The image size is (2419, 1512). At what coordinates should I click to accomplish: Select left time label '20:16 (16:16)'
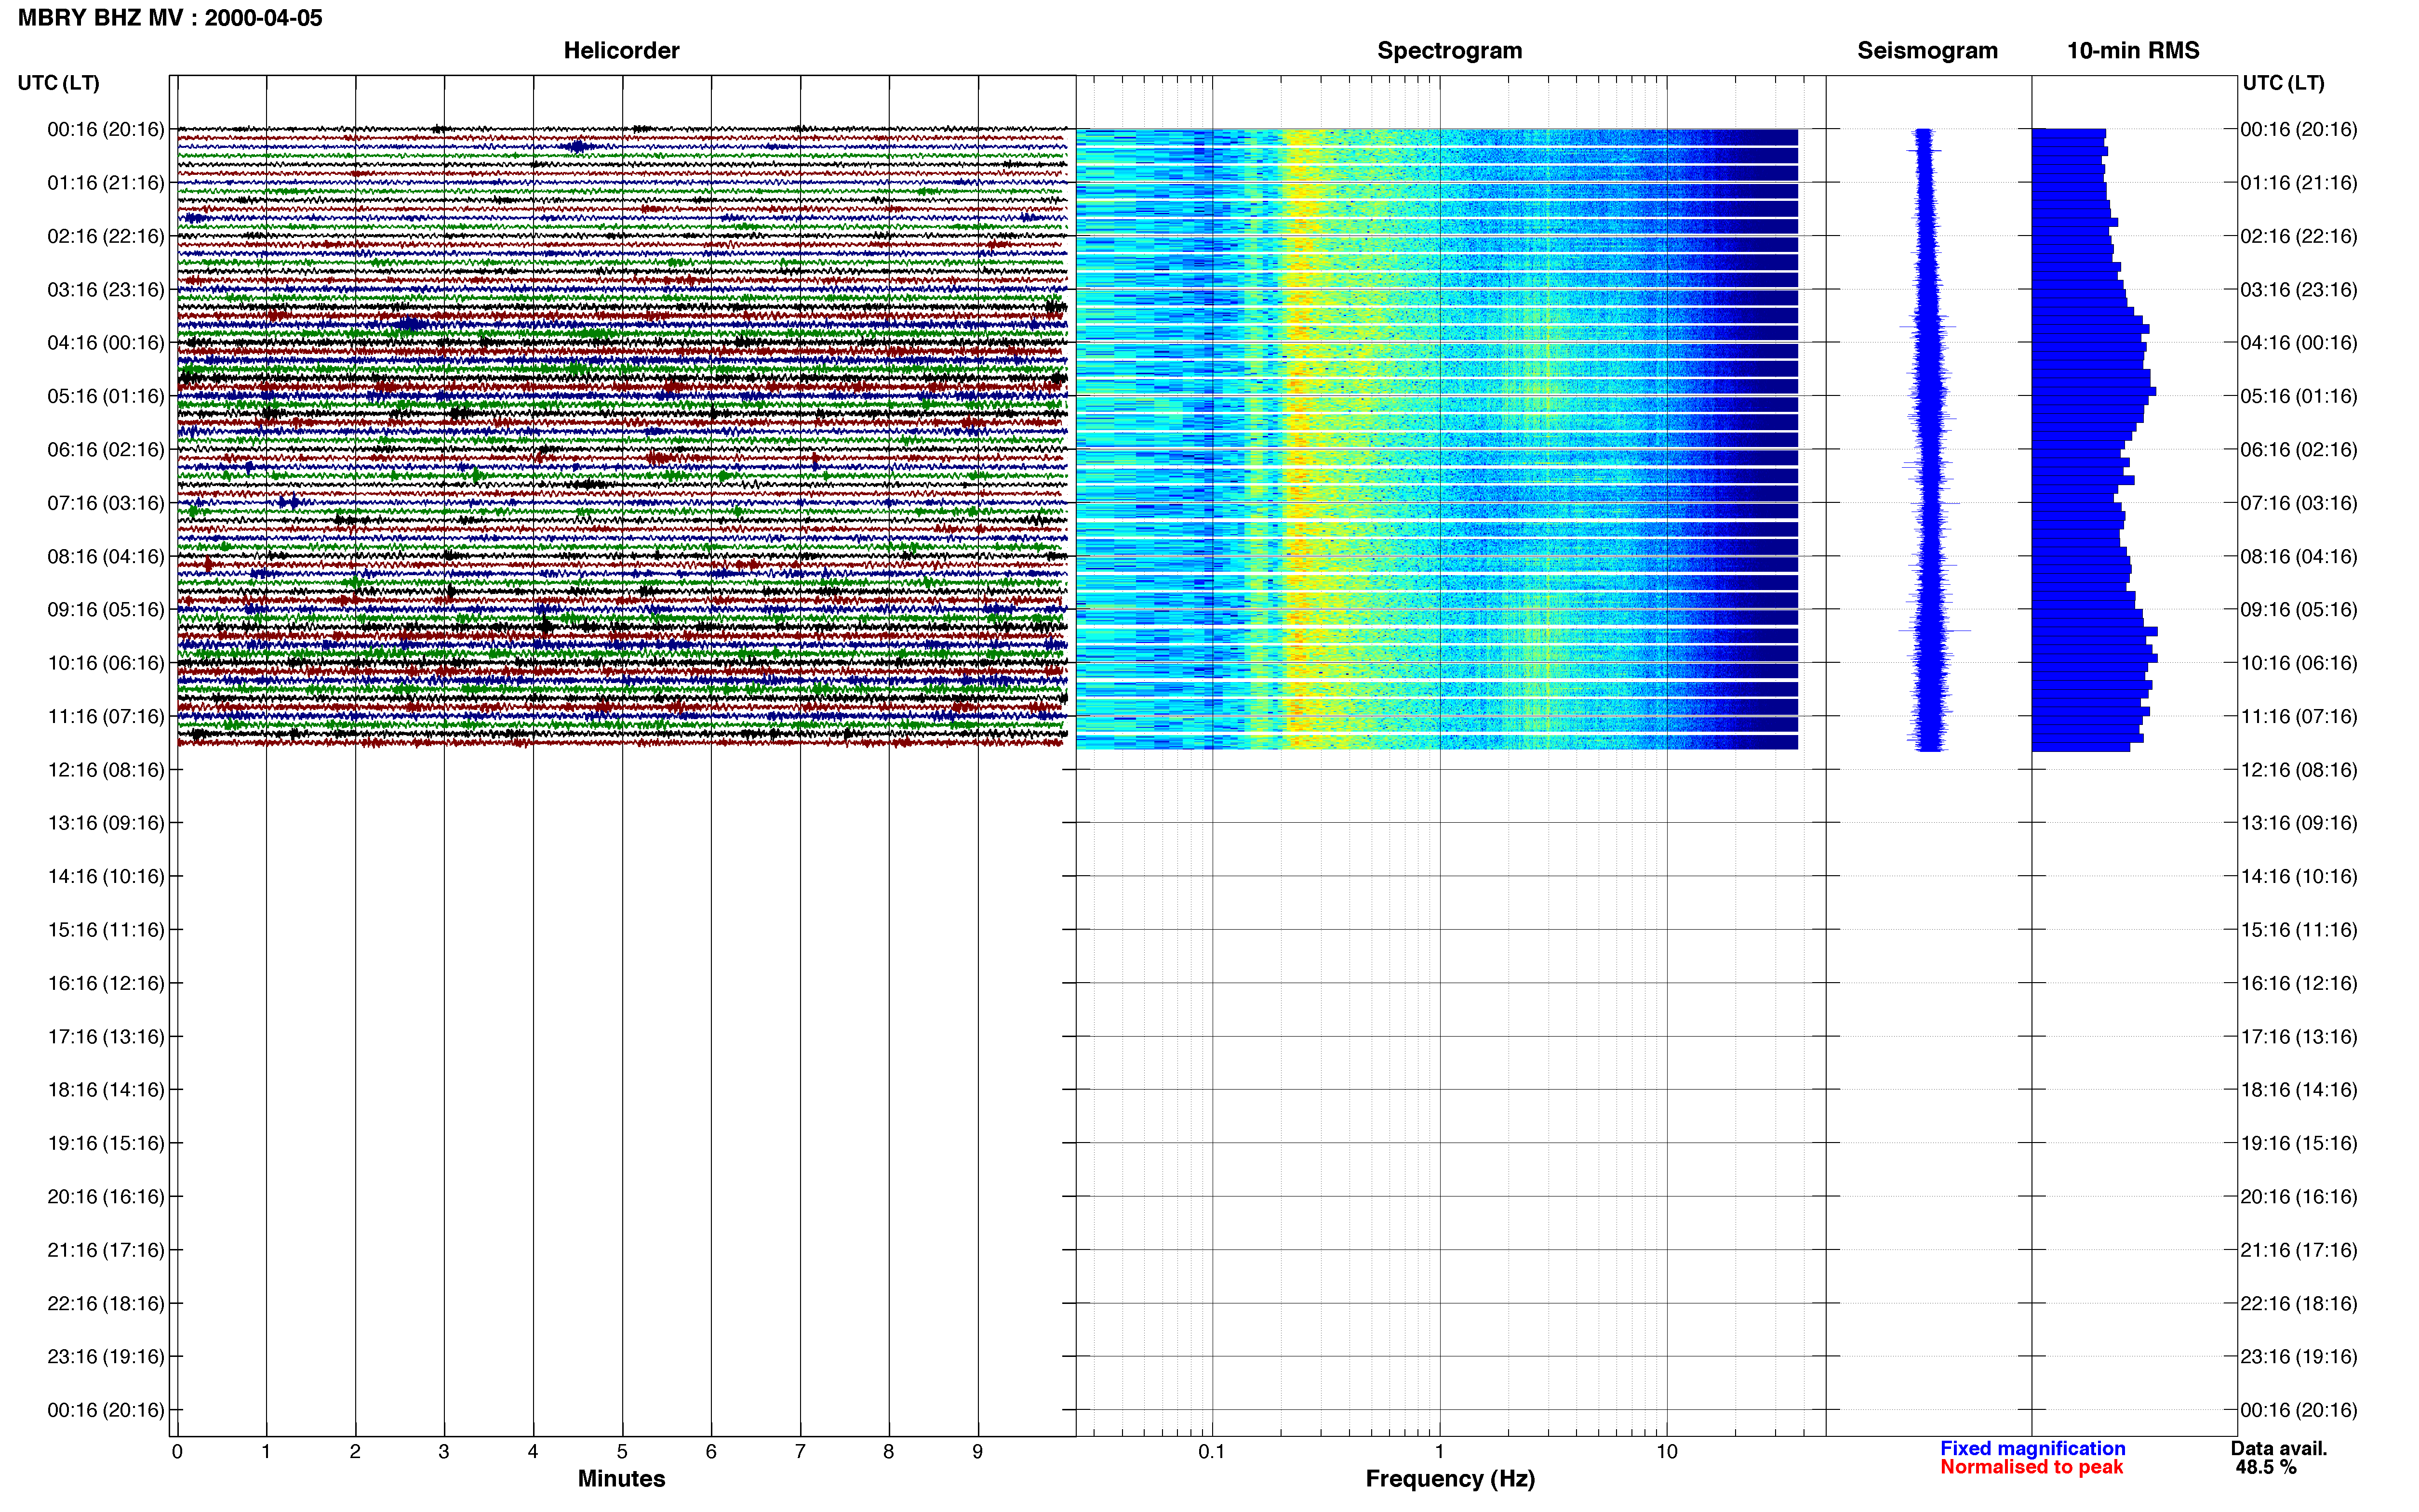click(x=106, y=1196)
